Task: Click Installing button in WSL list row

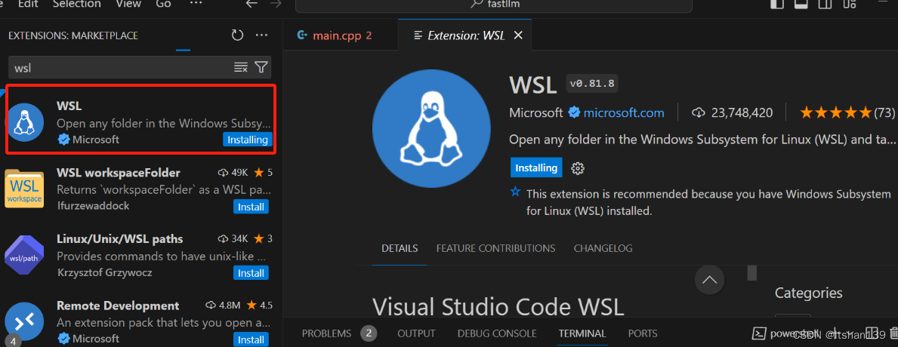Action: click(248, 140)
